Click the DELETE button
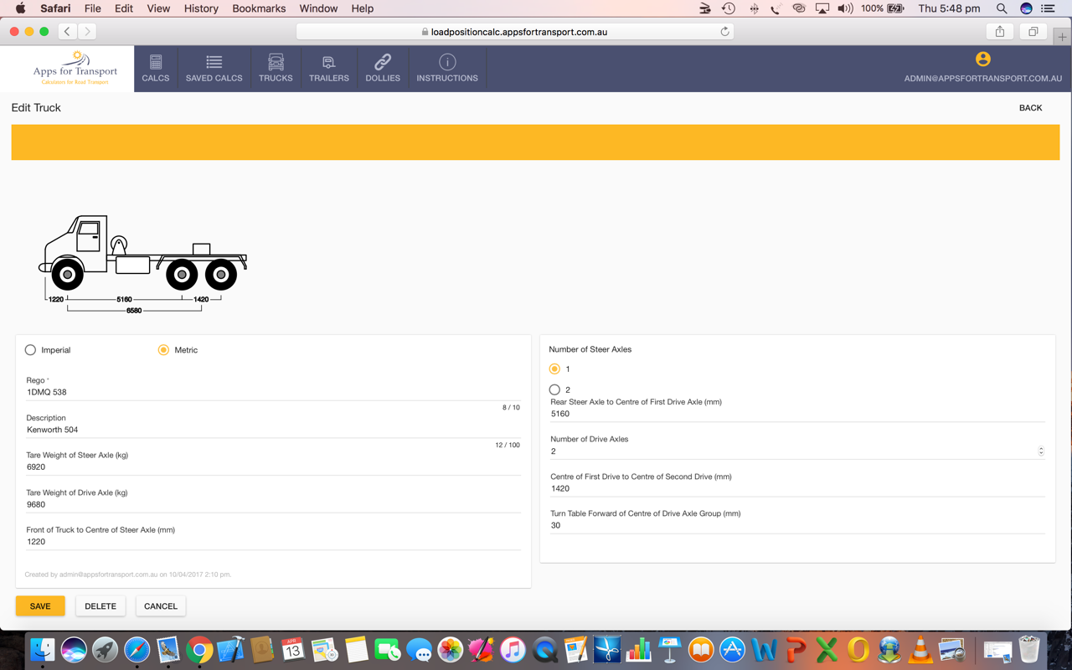This screenshot has width=1072, height=670. click(100, 606)
